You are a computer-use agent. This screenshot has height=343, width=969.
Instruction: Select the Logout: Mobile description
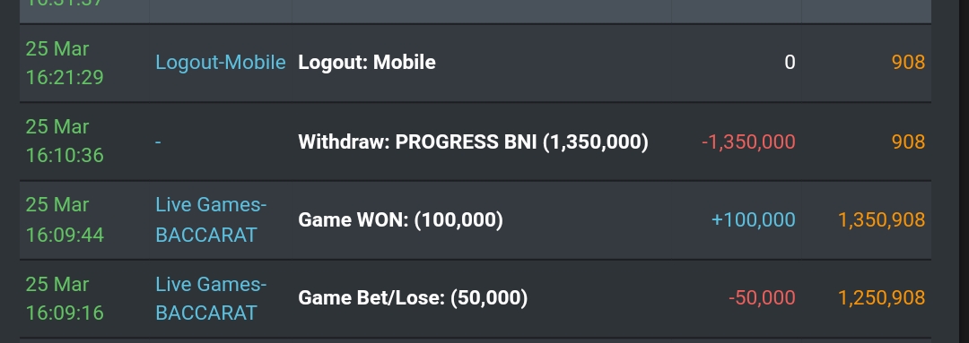click(366, 63)
